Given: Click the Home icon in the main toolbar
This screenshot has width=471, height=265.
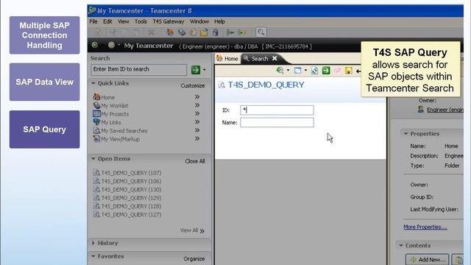Looking at the screenshot, I should point(170,32).
